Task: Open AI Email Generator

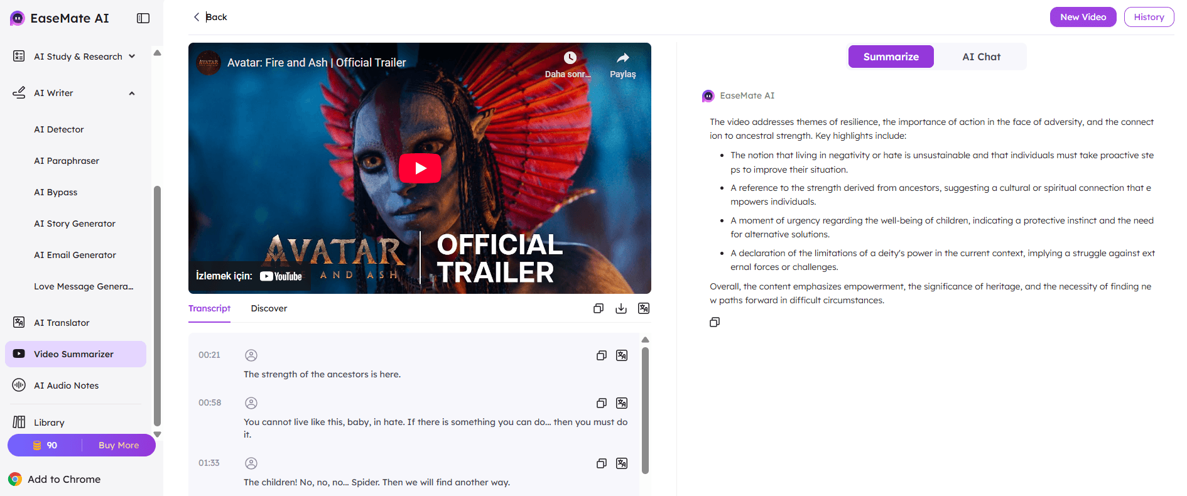Action: coord(75,255)
